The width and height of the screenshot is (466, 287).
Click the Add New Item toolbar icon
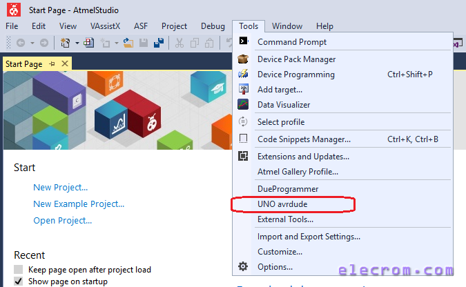tap(105, 43)
